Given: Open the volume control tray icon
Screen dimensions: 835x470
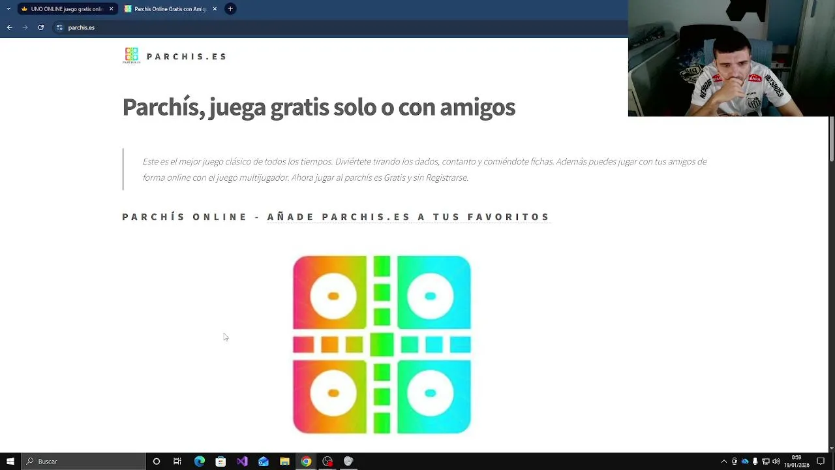Looking at the screenshot, I should pos(776,462).
